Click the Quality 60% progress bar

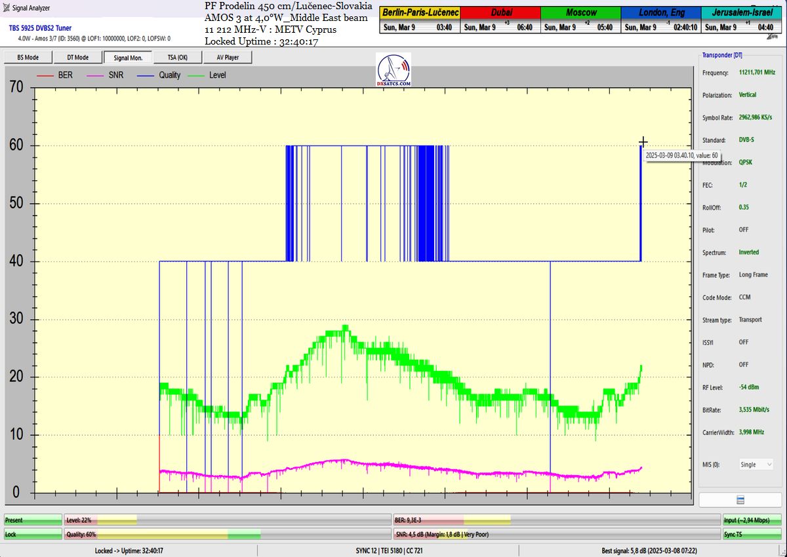click(162, 534)
